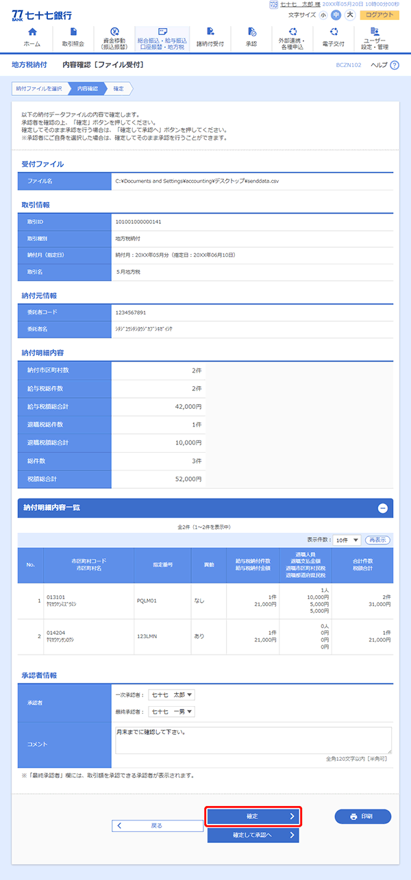Click the 再表示 button

377,540
